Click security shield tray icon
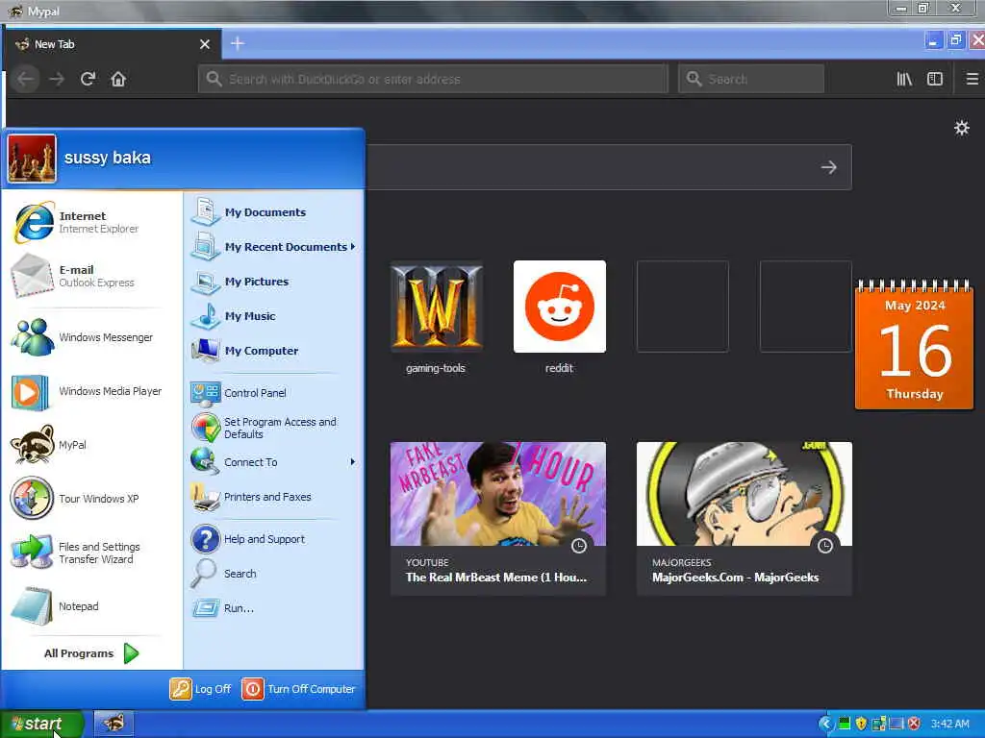 [861, 724]
